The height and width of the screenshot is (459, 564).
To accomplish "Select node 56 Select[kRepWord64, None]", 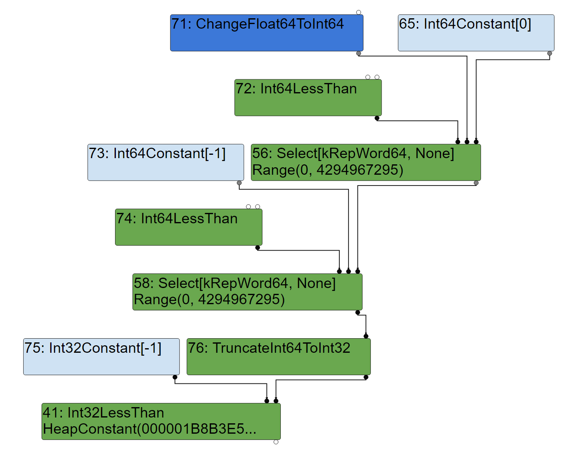I will pos(365,163).
